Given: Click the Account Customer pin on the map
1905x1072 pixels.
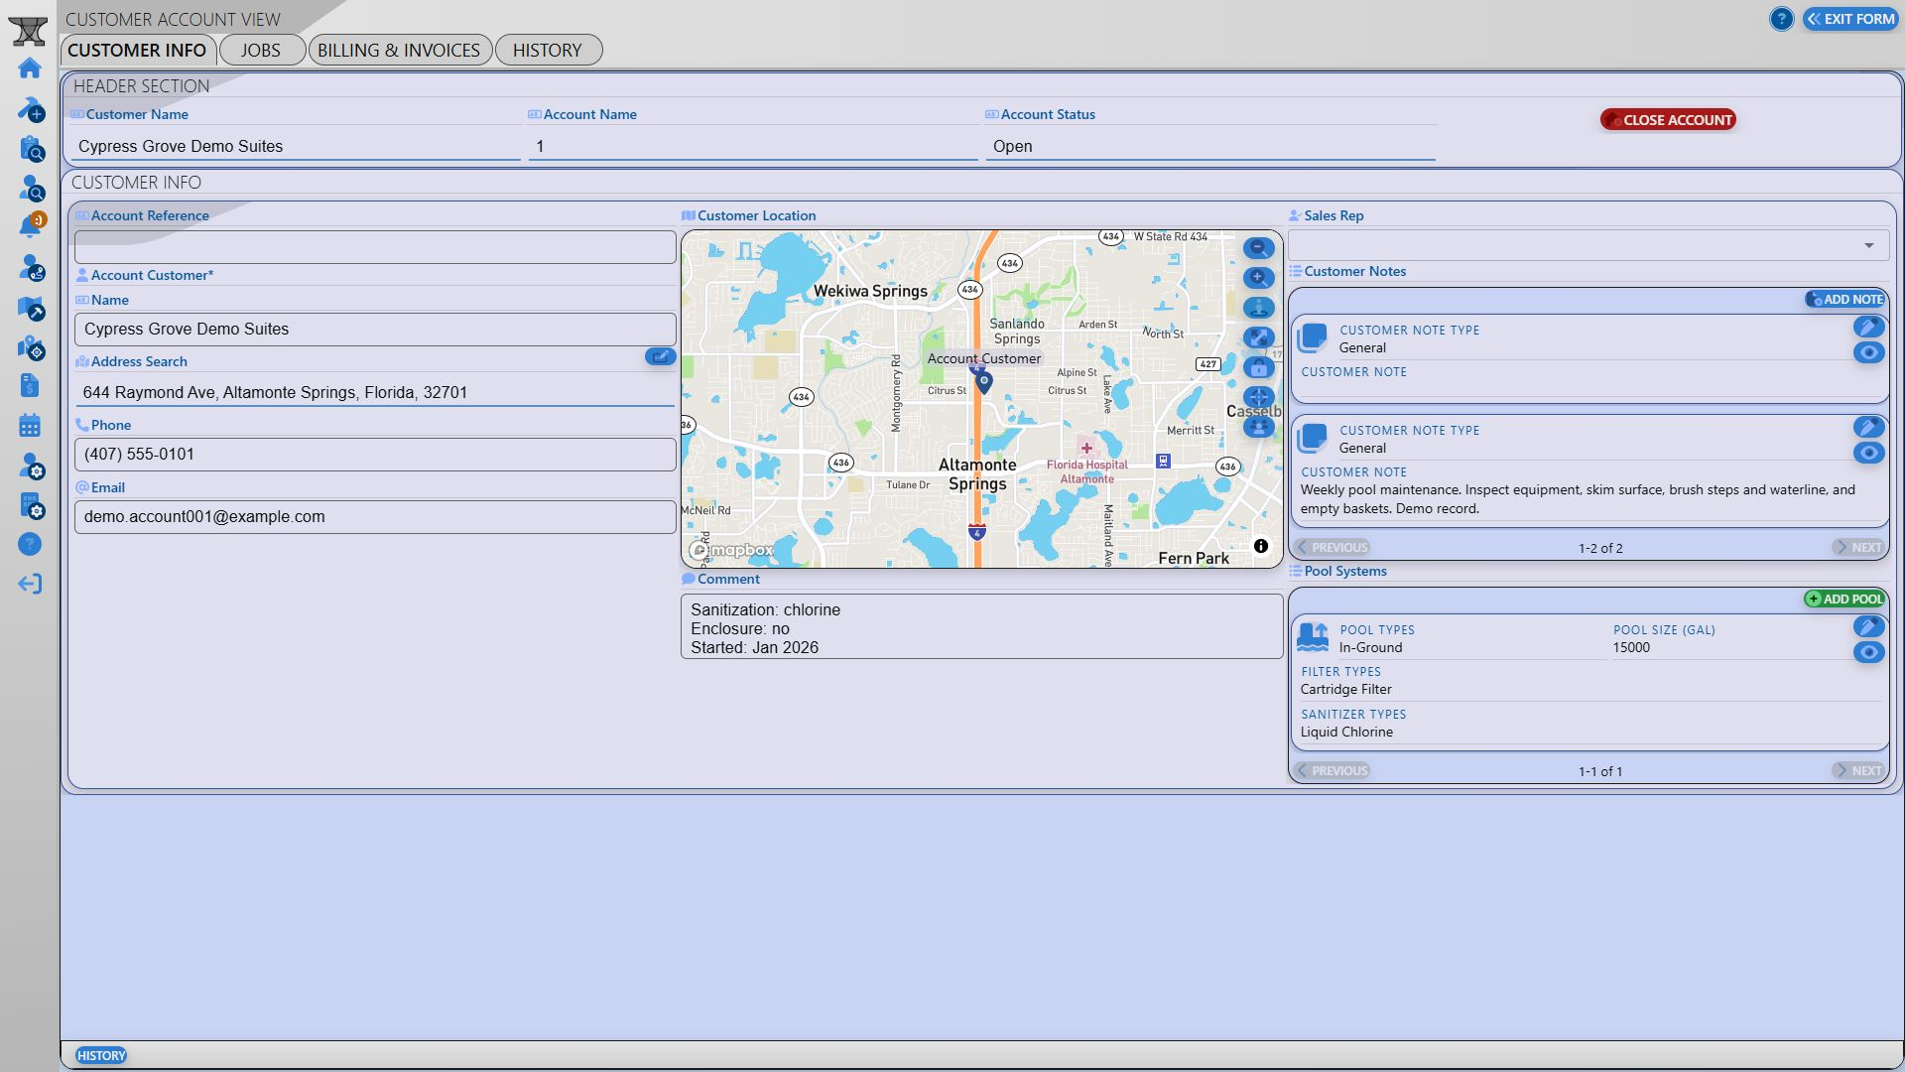Looking at the screenshot, I should (x=983, y=382).
